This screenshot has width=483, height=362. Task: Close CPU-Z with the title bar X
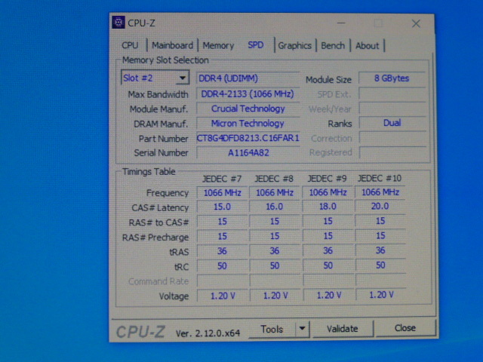pos(416,23)
